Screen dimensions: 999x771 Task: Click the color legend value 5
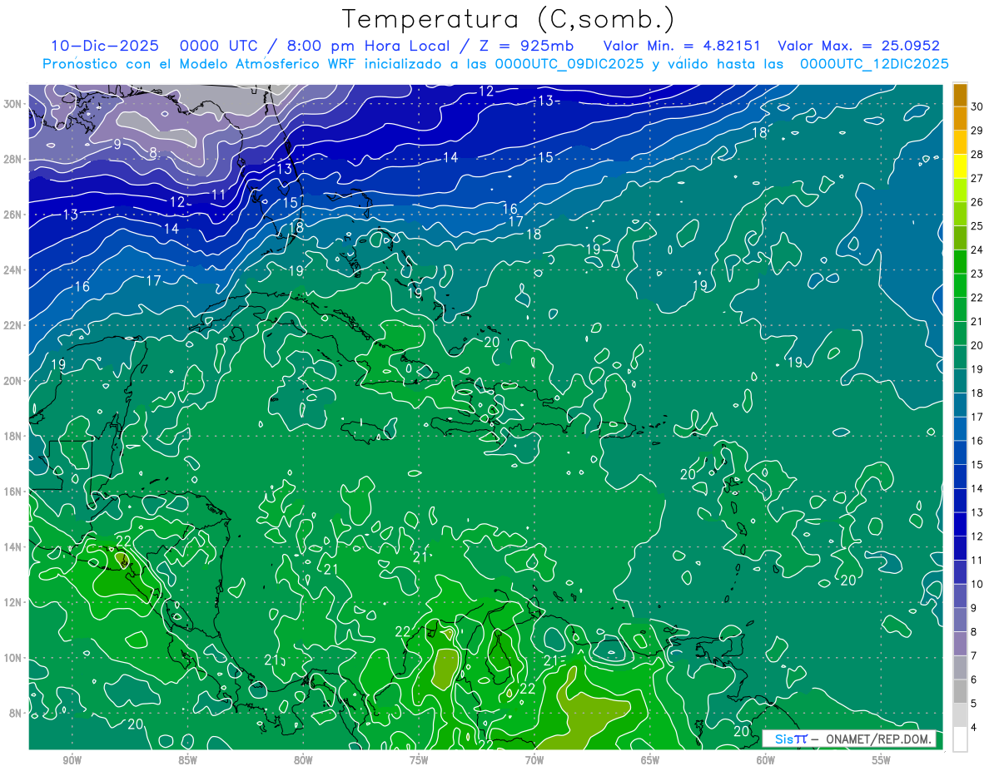[x=975, y=704]
